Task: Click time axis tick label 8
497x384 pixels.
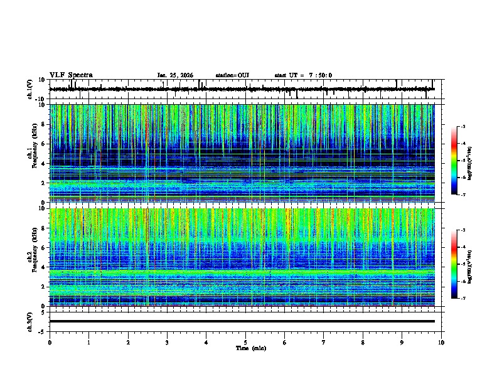Action: [x=363, y=343]
